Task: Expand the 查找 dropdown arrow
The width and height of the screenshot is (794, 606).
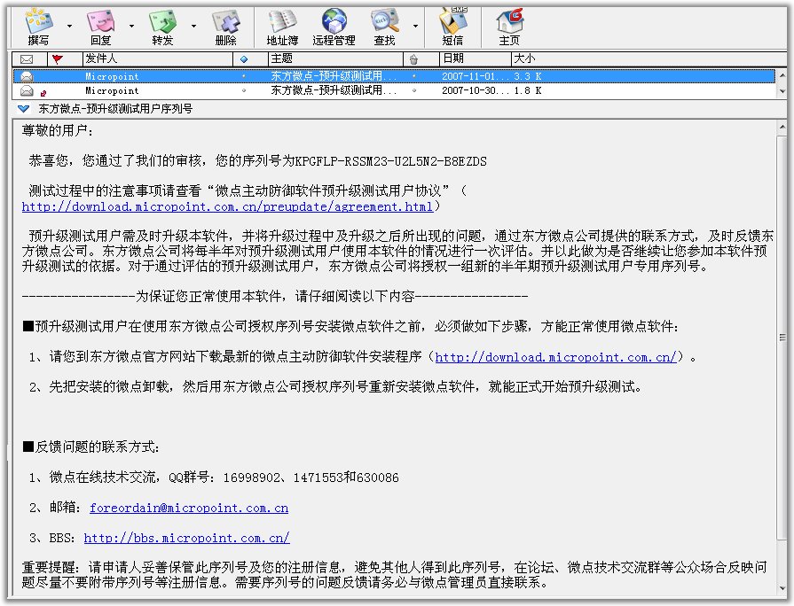Action: click(415, 26)
